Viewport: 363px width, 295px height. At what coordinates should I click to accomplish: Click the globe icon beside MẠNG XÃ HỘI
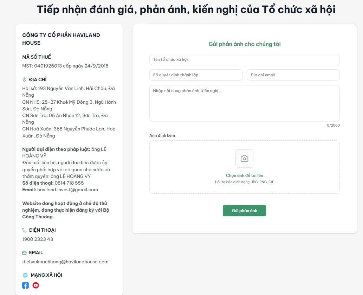[25, 275]
